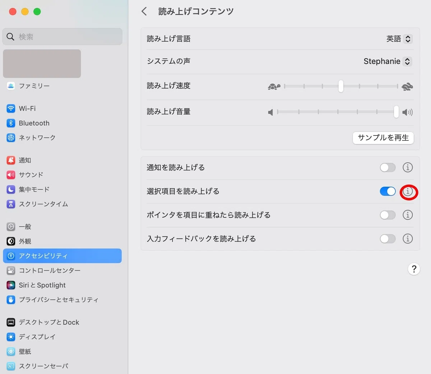Click the ファミリー sidebar label
Image resolution: width=431 pixels, height=374 pixels.
point(34,86)
